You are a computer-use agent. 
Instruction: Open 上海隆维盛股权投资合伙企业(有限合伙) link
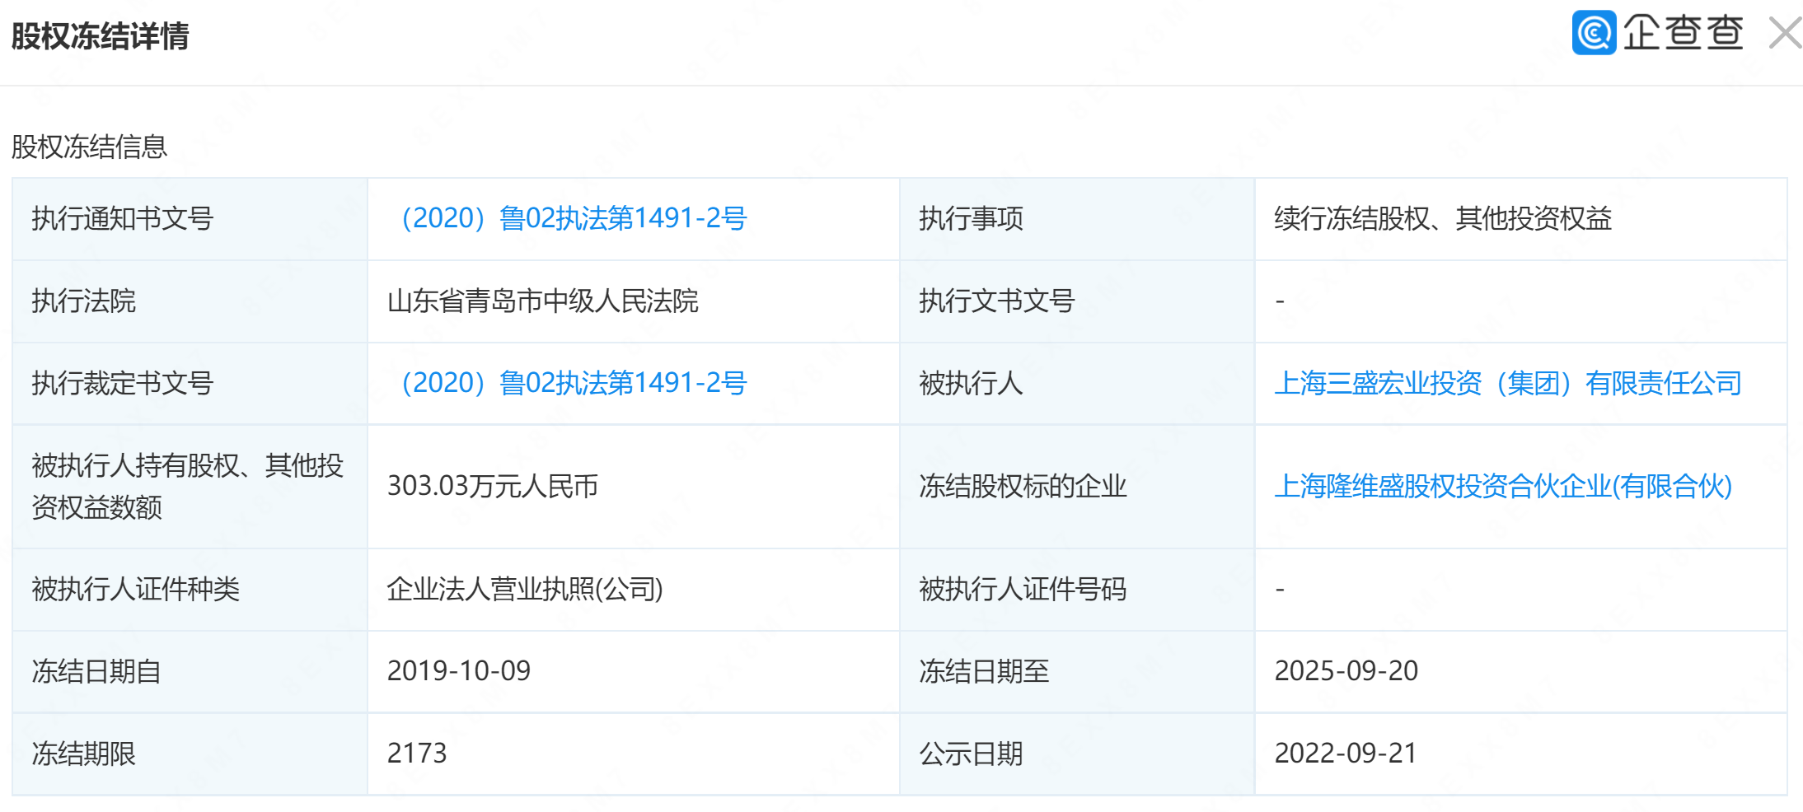click(1504, 486)
